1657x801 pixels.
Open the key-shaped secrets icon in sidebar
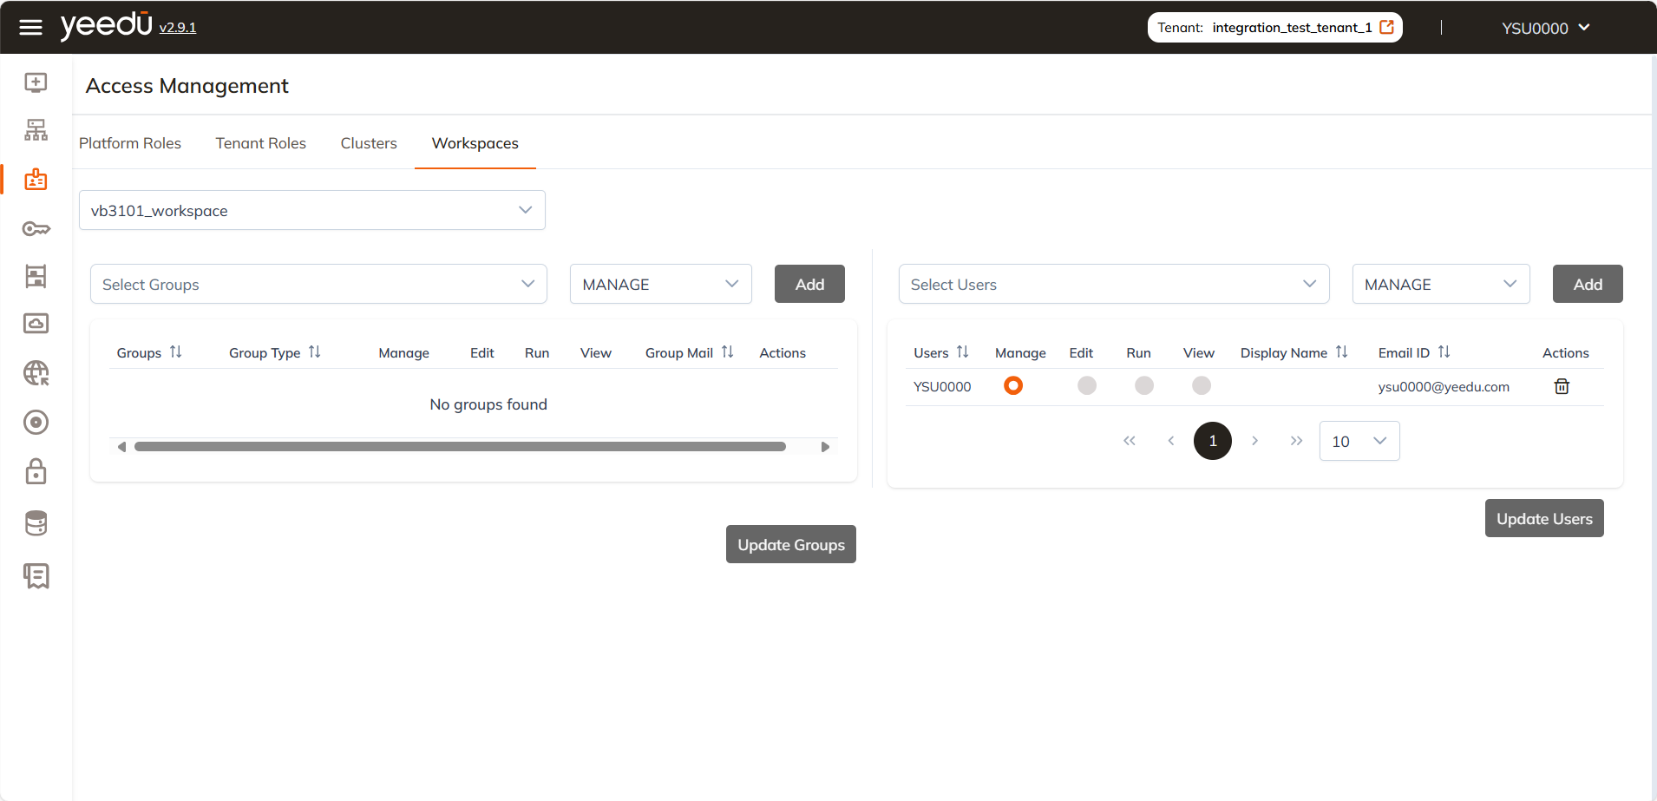click(x=36, y=228)
